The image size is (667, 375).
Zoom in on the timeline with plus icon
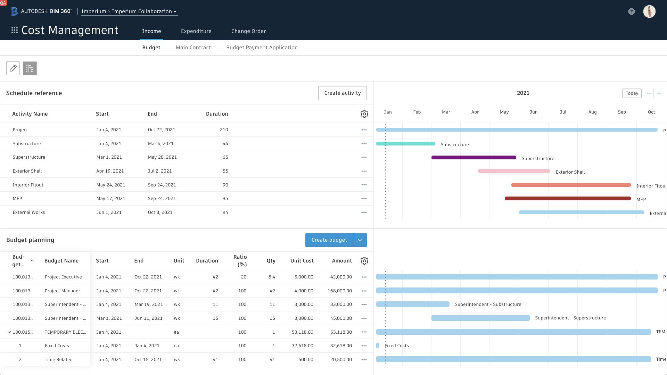(659, 93)
